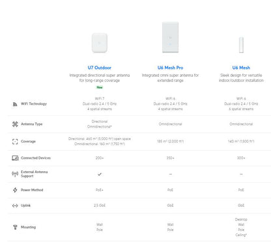Select the External Antenna Support label
Viewport: 271px width, 242px height.
[x=34, y=174]
